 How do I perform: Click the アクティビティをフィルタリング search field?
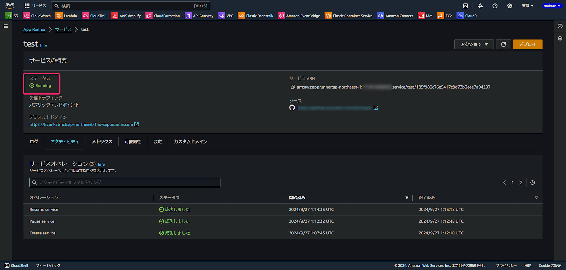click(125, 183)
